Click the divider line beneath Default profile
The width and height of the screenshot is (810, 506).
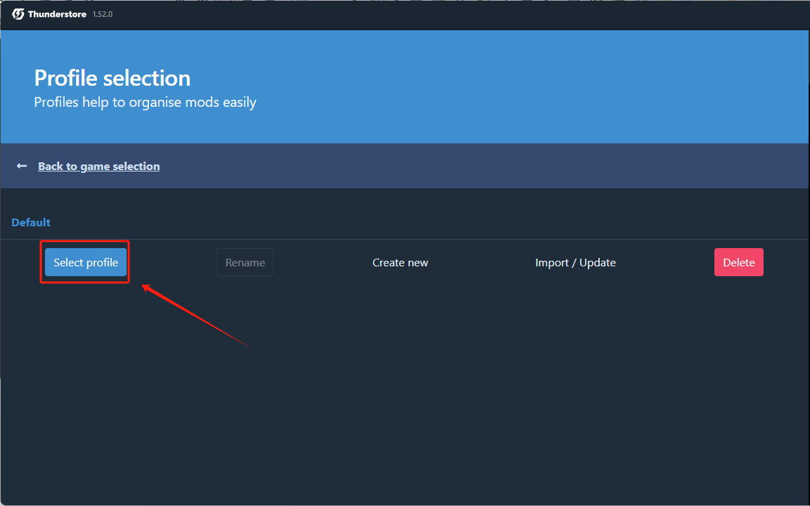pyautogui.click(x=404, y=239)
